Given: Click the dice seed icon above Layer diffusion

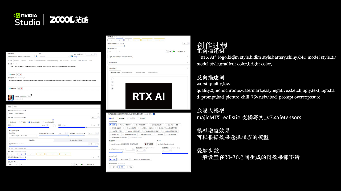Looking at the screenshot, I should coord(170,51).
